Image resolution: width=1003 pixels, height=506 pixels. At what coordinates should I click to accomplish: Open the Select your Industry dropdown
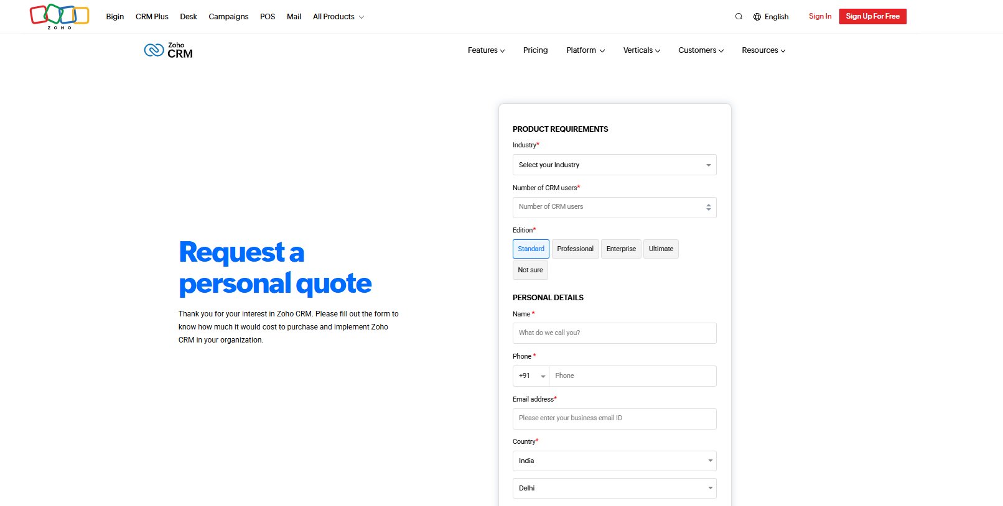614,165
